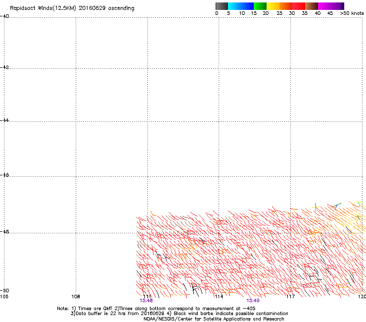
Task: Click the purple 15:48 time stamp
Action: pyautogui.click(x=146, y=301)
